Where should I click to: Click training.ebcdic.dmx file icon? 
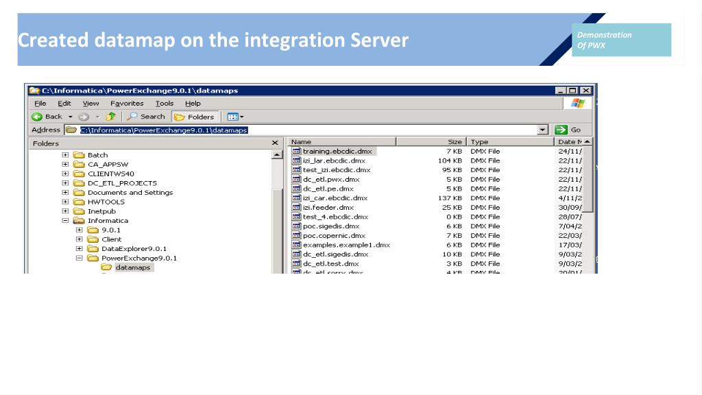[x=296, y=152]
